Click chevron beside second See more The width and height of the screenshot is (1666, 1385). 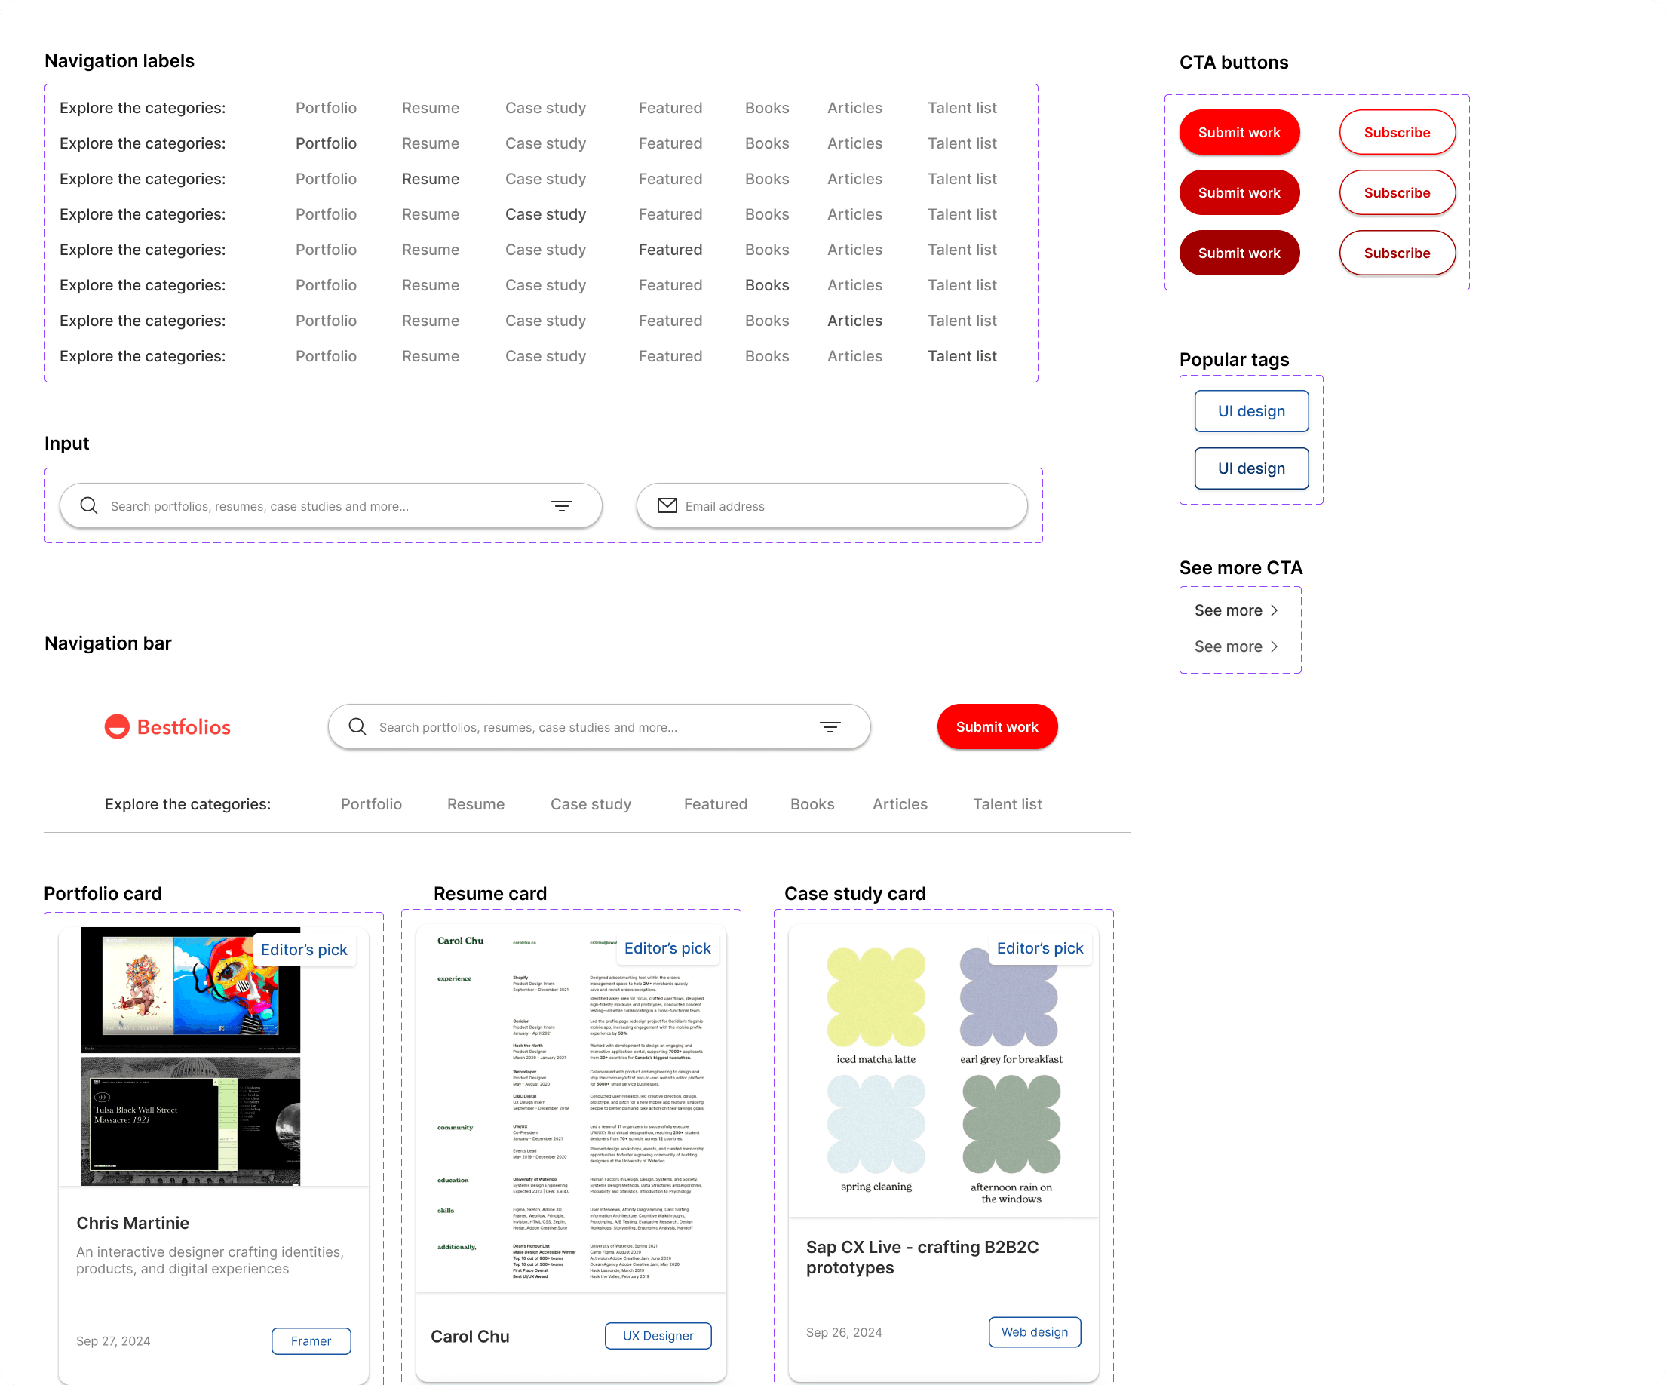click(x=1274, y=646)
